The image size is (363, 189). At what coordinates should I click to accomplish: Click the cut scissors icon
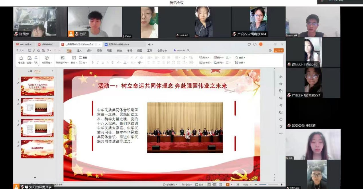pyautogui.click(x=36, y=58)
